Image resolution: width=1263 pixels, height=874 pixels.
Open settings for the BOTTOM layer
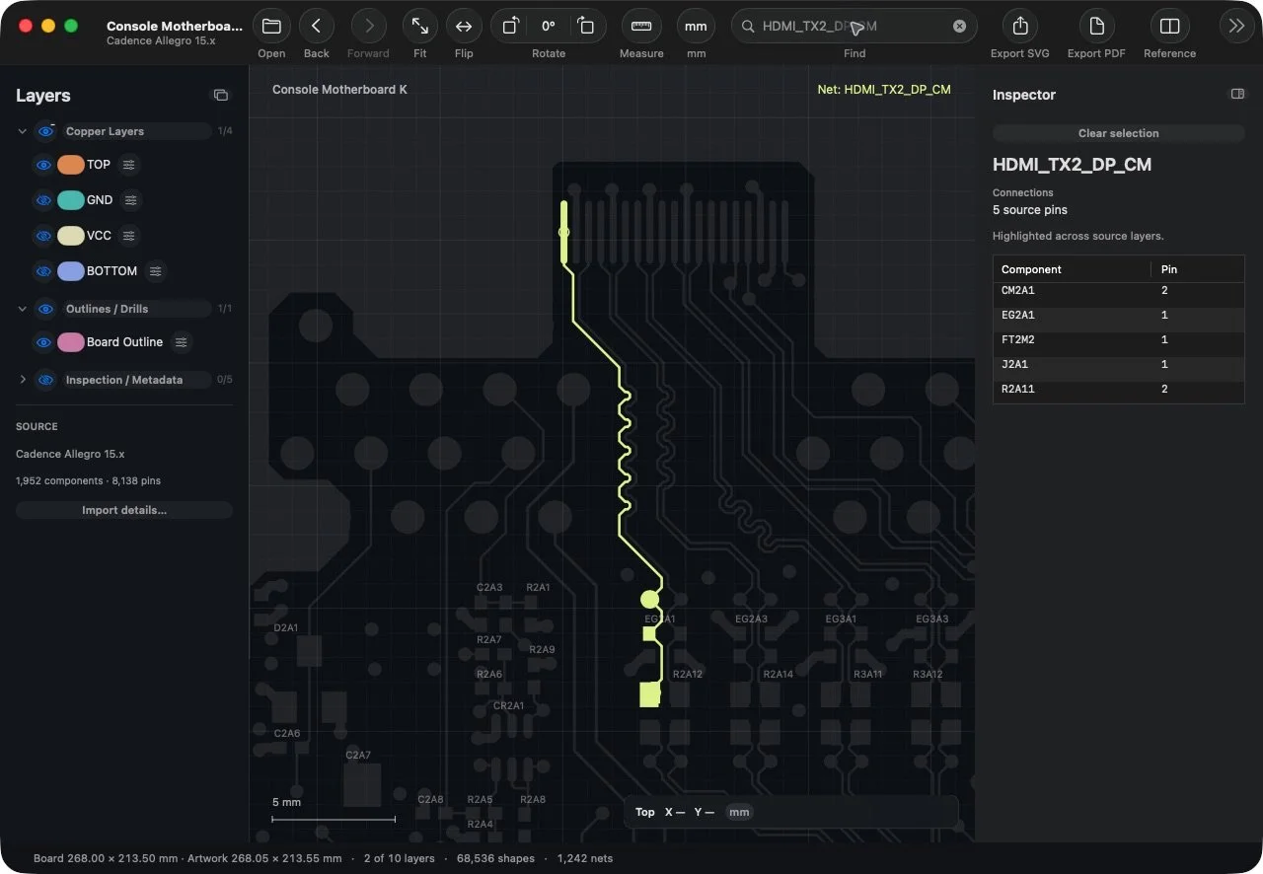click(x=155, y=271)
